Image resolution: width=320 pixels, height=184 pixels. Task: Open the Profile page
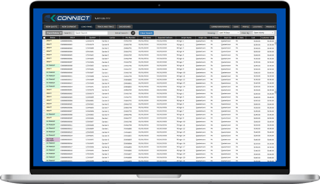click(x=246, y=27)
